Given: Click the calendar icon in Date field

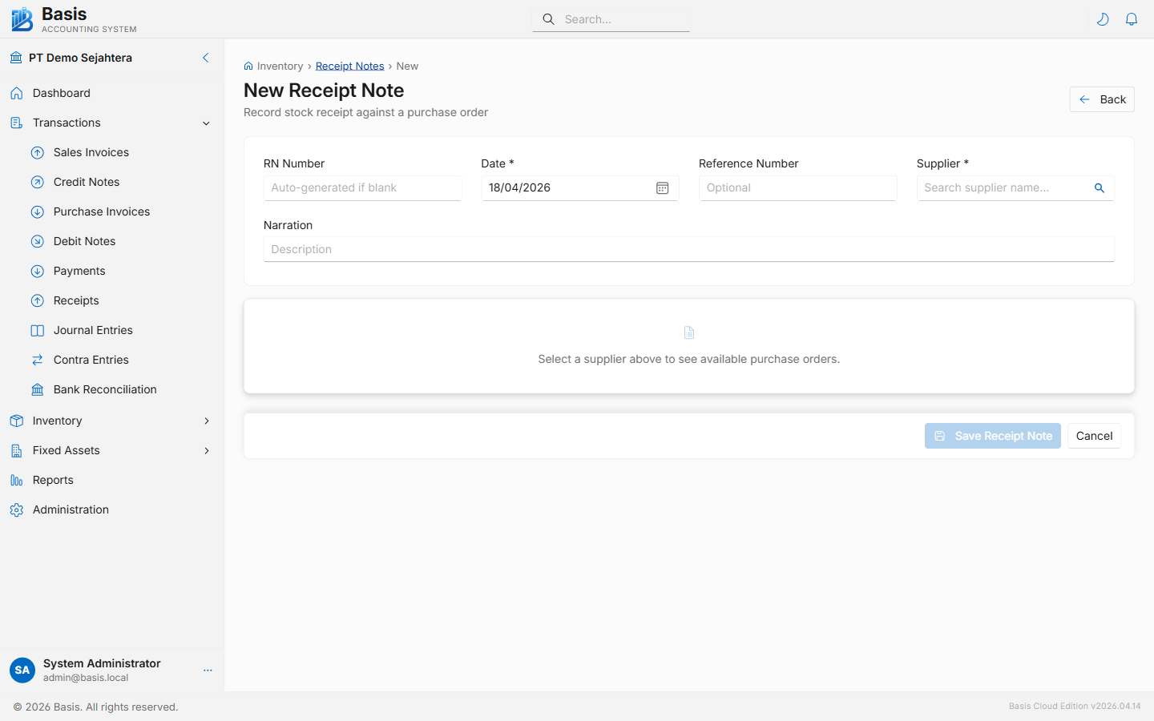Looking at the screenshot, I should click(662, 188).
